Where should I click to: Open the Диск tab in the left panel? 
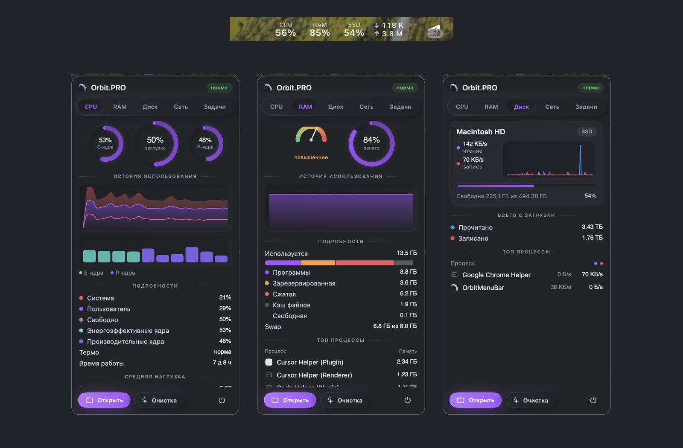(150, 107)
